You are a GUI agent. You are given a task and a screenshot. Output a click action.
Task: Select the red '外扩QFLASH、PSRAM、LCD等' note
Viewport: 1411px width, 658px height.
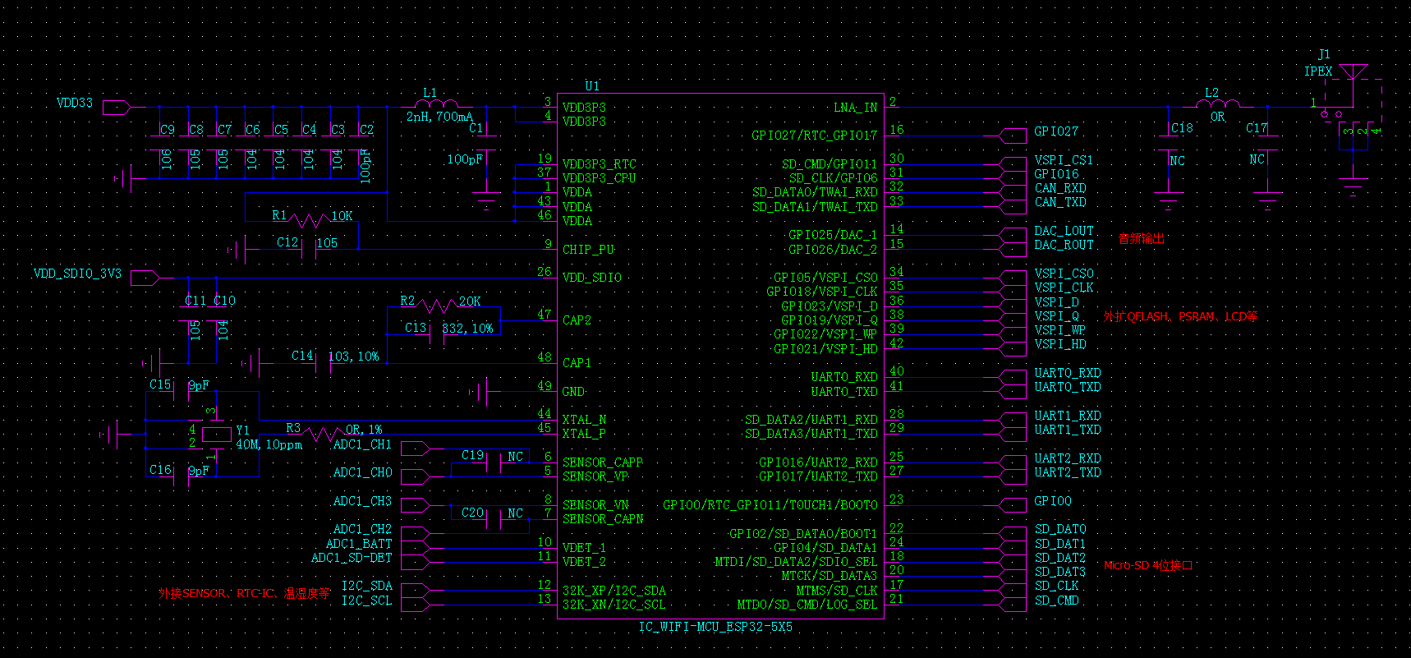(x=1180, y=316)
